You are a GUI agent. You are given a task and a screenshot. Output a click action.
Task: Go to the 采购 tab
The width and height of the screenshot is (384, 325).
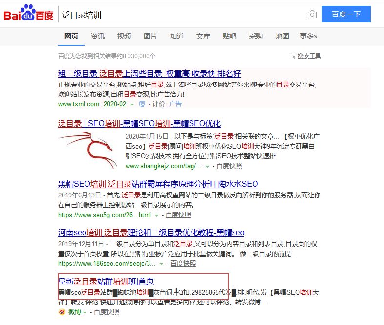(x=256, y=36)
